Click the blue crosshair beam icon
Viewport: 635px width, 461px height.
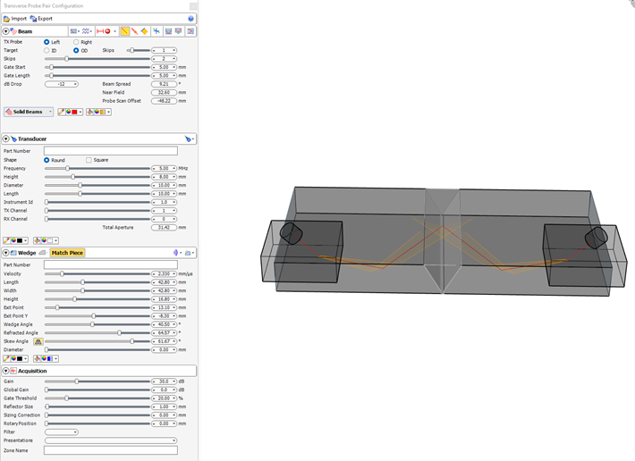157,31
